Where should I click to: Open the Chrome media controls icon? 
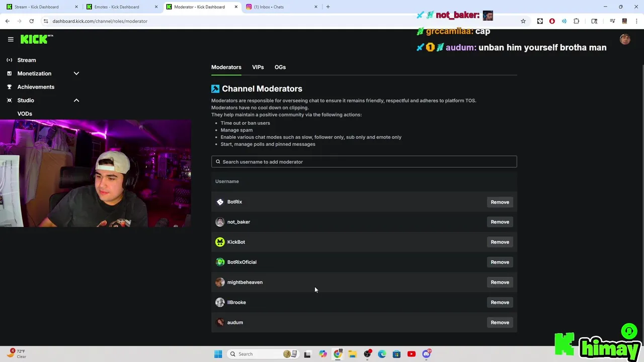[x=612, y=21]
